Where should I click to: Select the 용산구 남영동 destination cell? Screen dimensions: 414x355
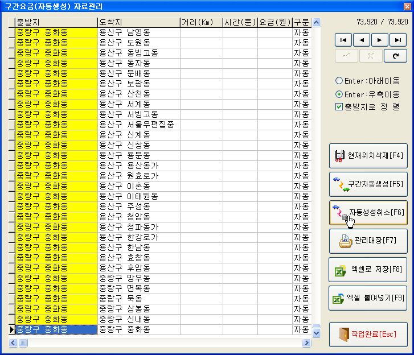click(139, 32)
